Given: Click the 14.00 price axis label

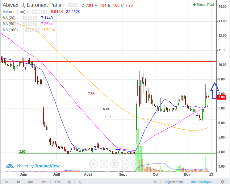Looking at the screenshot, I should tap(222, 6).
